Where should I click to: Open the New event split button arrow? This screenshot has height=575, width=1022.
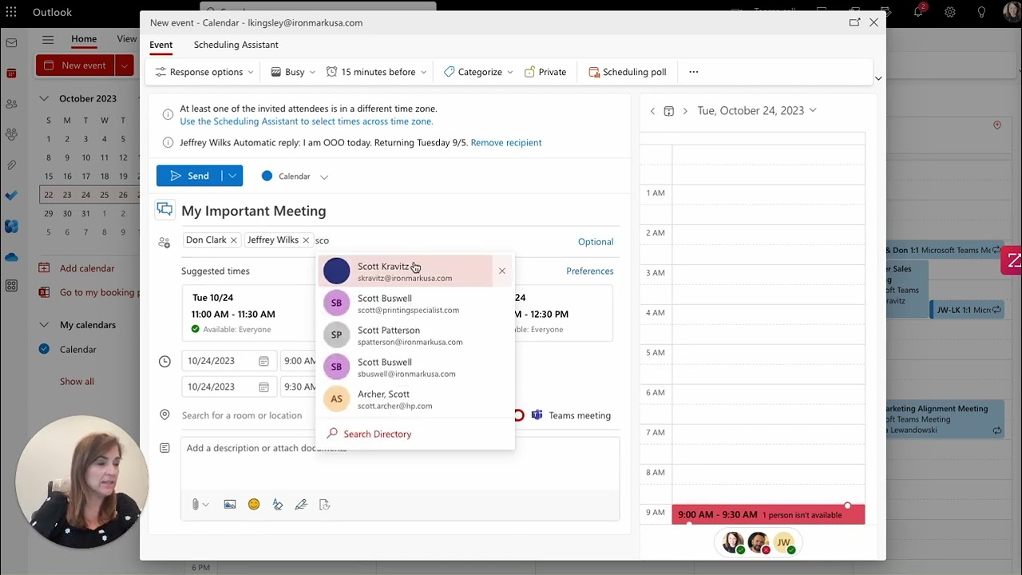point(124,65)
